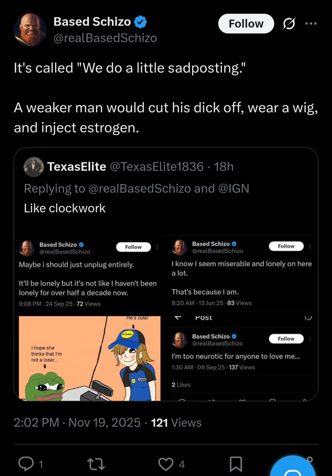Screen dimensions: 332x476
Task: Tap the blue verified badge
Action: tap(140, 22)
